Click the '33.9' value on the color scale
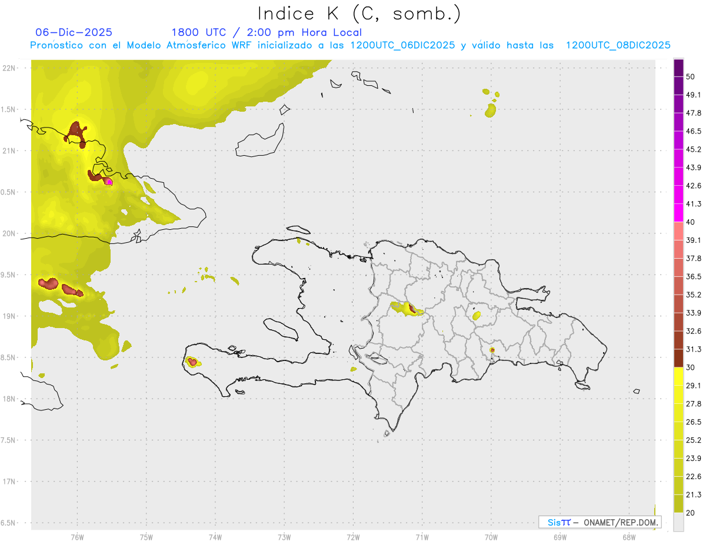The image size is (706, 545). pos(694,313)
